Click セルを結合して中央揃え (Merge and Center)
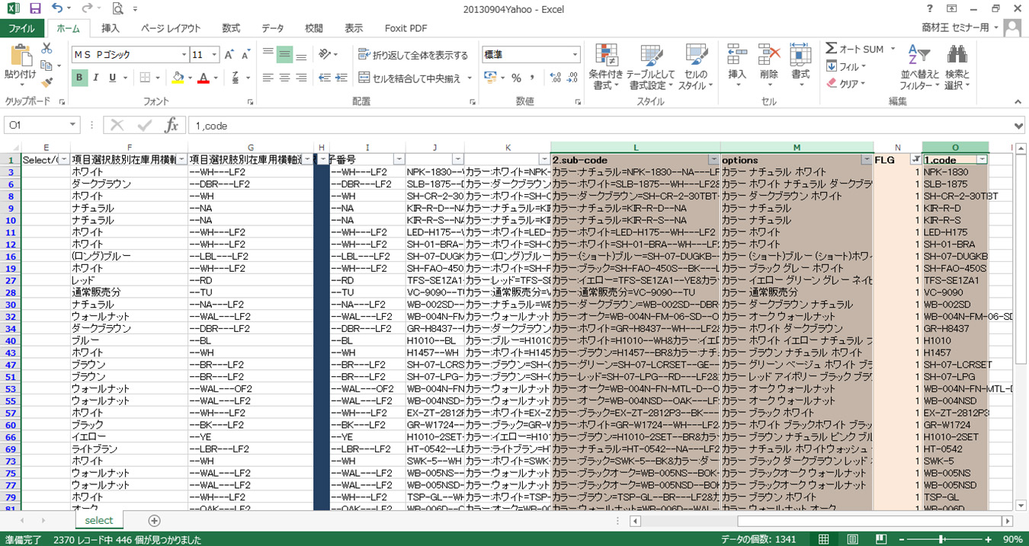 coord(410,78)
